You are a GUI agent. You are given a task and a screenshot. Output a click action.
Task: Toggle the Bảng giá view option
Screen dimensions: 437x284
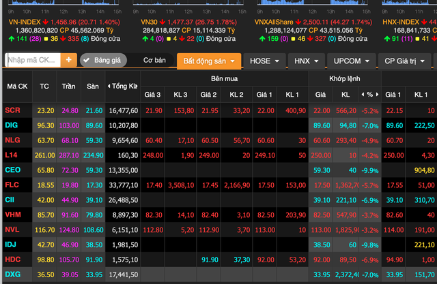click(103, 61)
